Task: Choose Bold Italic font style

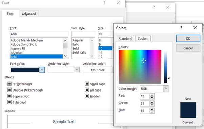Action: tap(79, 52)
